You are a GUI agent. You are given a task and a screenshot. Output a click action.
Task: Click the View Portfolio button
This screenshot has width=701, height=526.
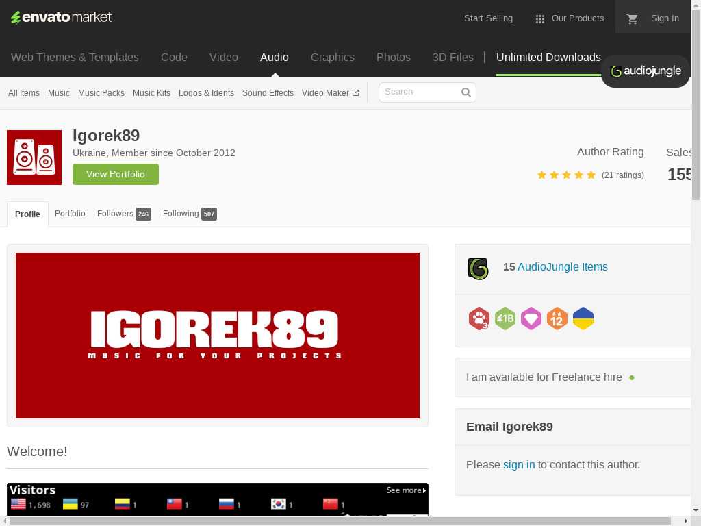click(x=115, y=174)
